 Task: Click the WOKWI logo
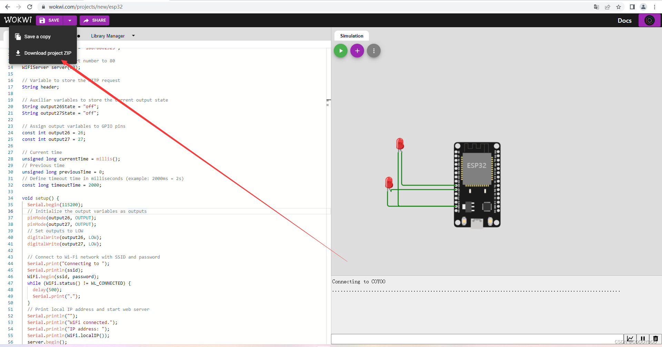tap(18, 20)
